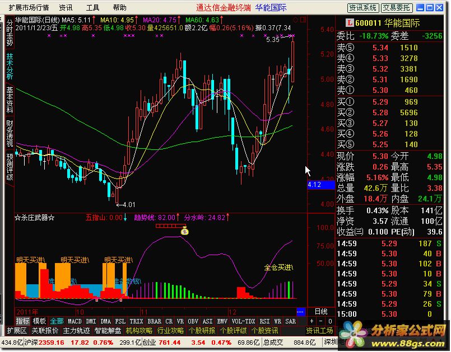Open the 行业攻略 link
451x352 pixels.
click(170, 331)
